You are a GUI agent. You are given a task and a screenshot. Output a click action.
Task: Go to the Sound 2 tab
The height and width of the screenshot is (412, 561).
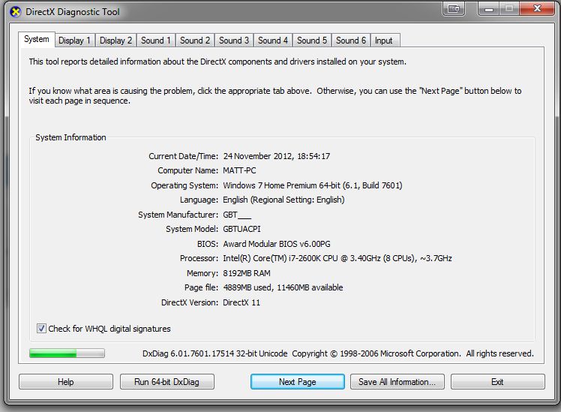(x=195, y=41)
